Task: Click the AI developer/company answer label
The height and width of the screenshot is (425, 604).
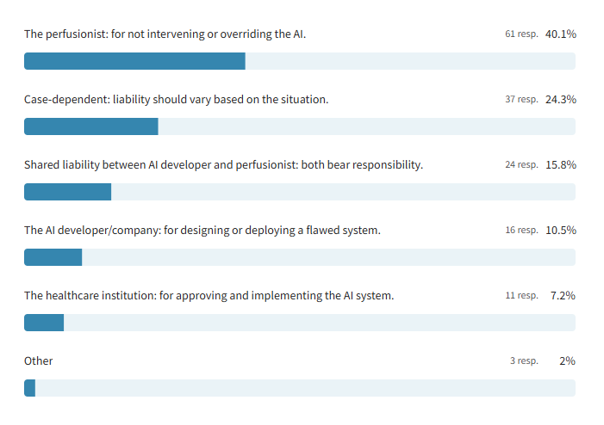Action: tap(202, 231)
